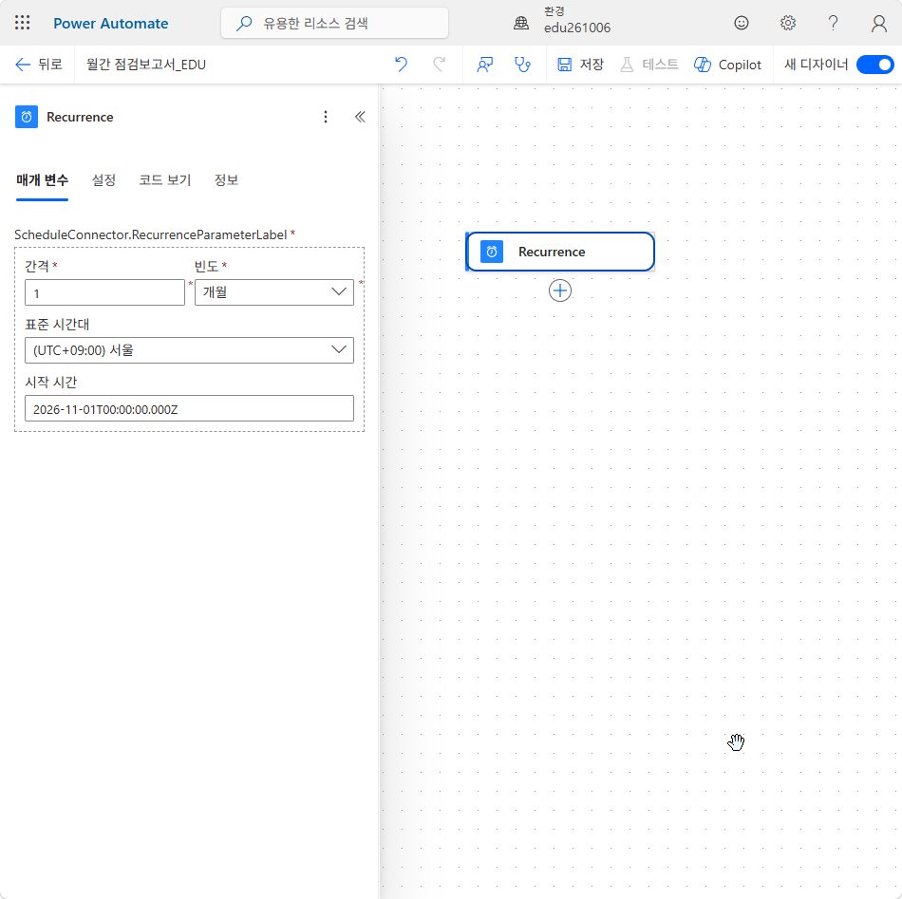The width and height of the screenshot is (902, 899).
Task: Go back with the 뒤로 button
Action: click(x=39, y=65)
